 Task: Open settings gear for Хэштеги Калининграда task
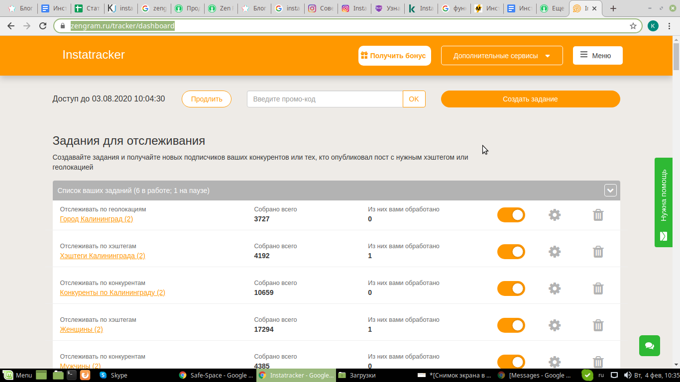pyautogui.click(x=555, y=252)
